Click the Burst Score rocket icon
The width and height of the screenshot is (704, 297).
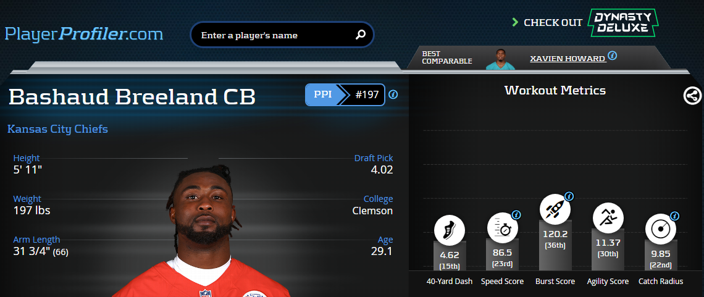click(555, 209)
